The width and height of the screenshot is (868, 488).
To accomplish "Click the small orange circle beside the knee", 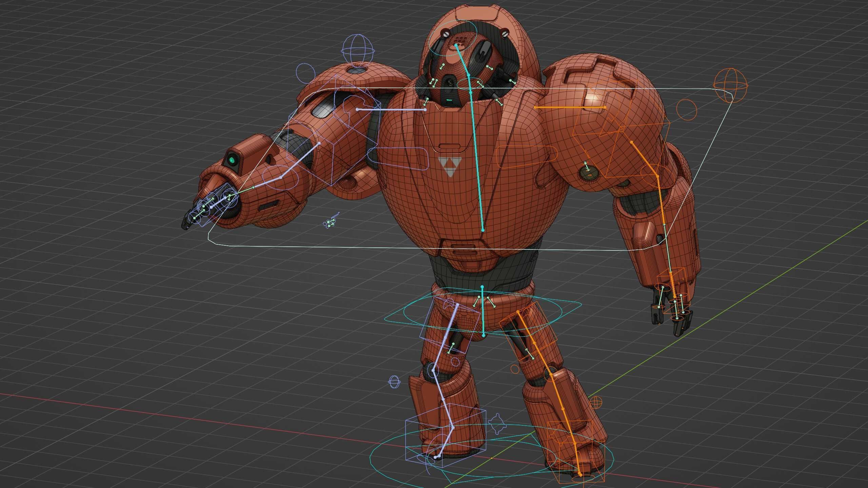I will point(515,369).
